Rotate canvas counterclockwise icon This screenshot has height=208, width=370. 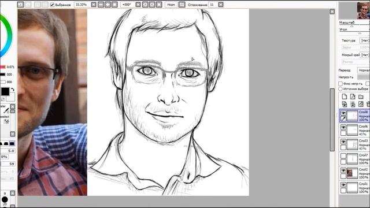(145, 5)
